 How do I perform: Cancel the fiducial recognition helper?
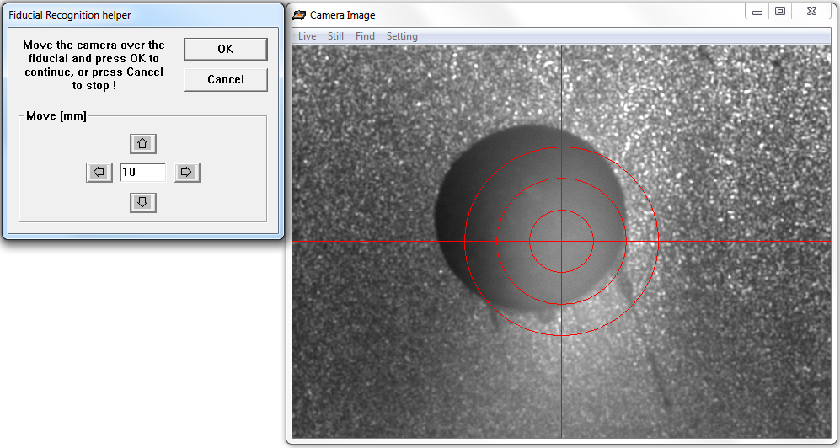(226, 80)
